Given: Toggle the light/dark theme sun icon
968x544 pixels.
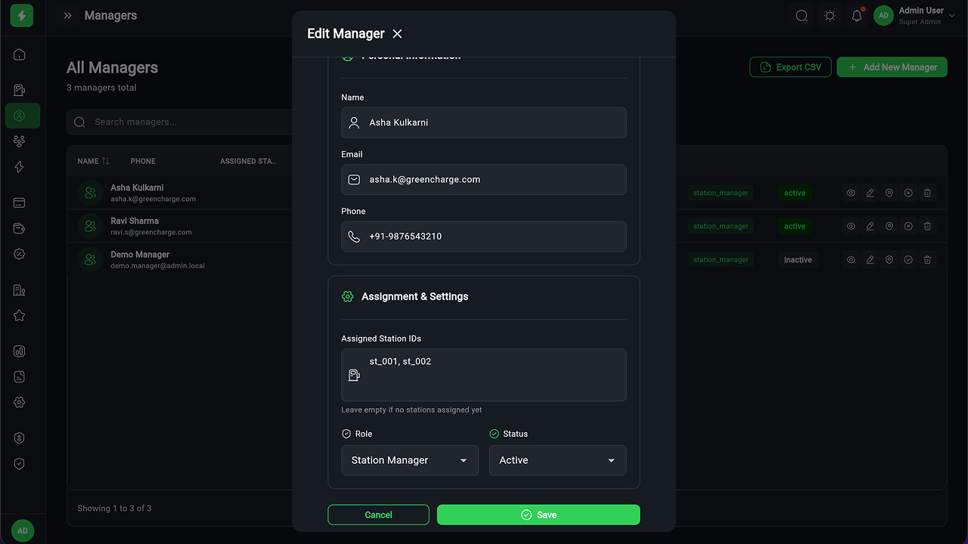Looking at the screenshot, I should pos(830,16).
